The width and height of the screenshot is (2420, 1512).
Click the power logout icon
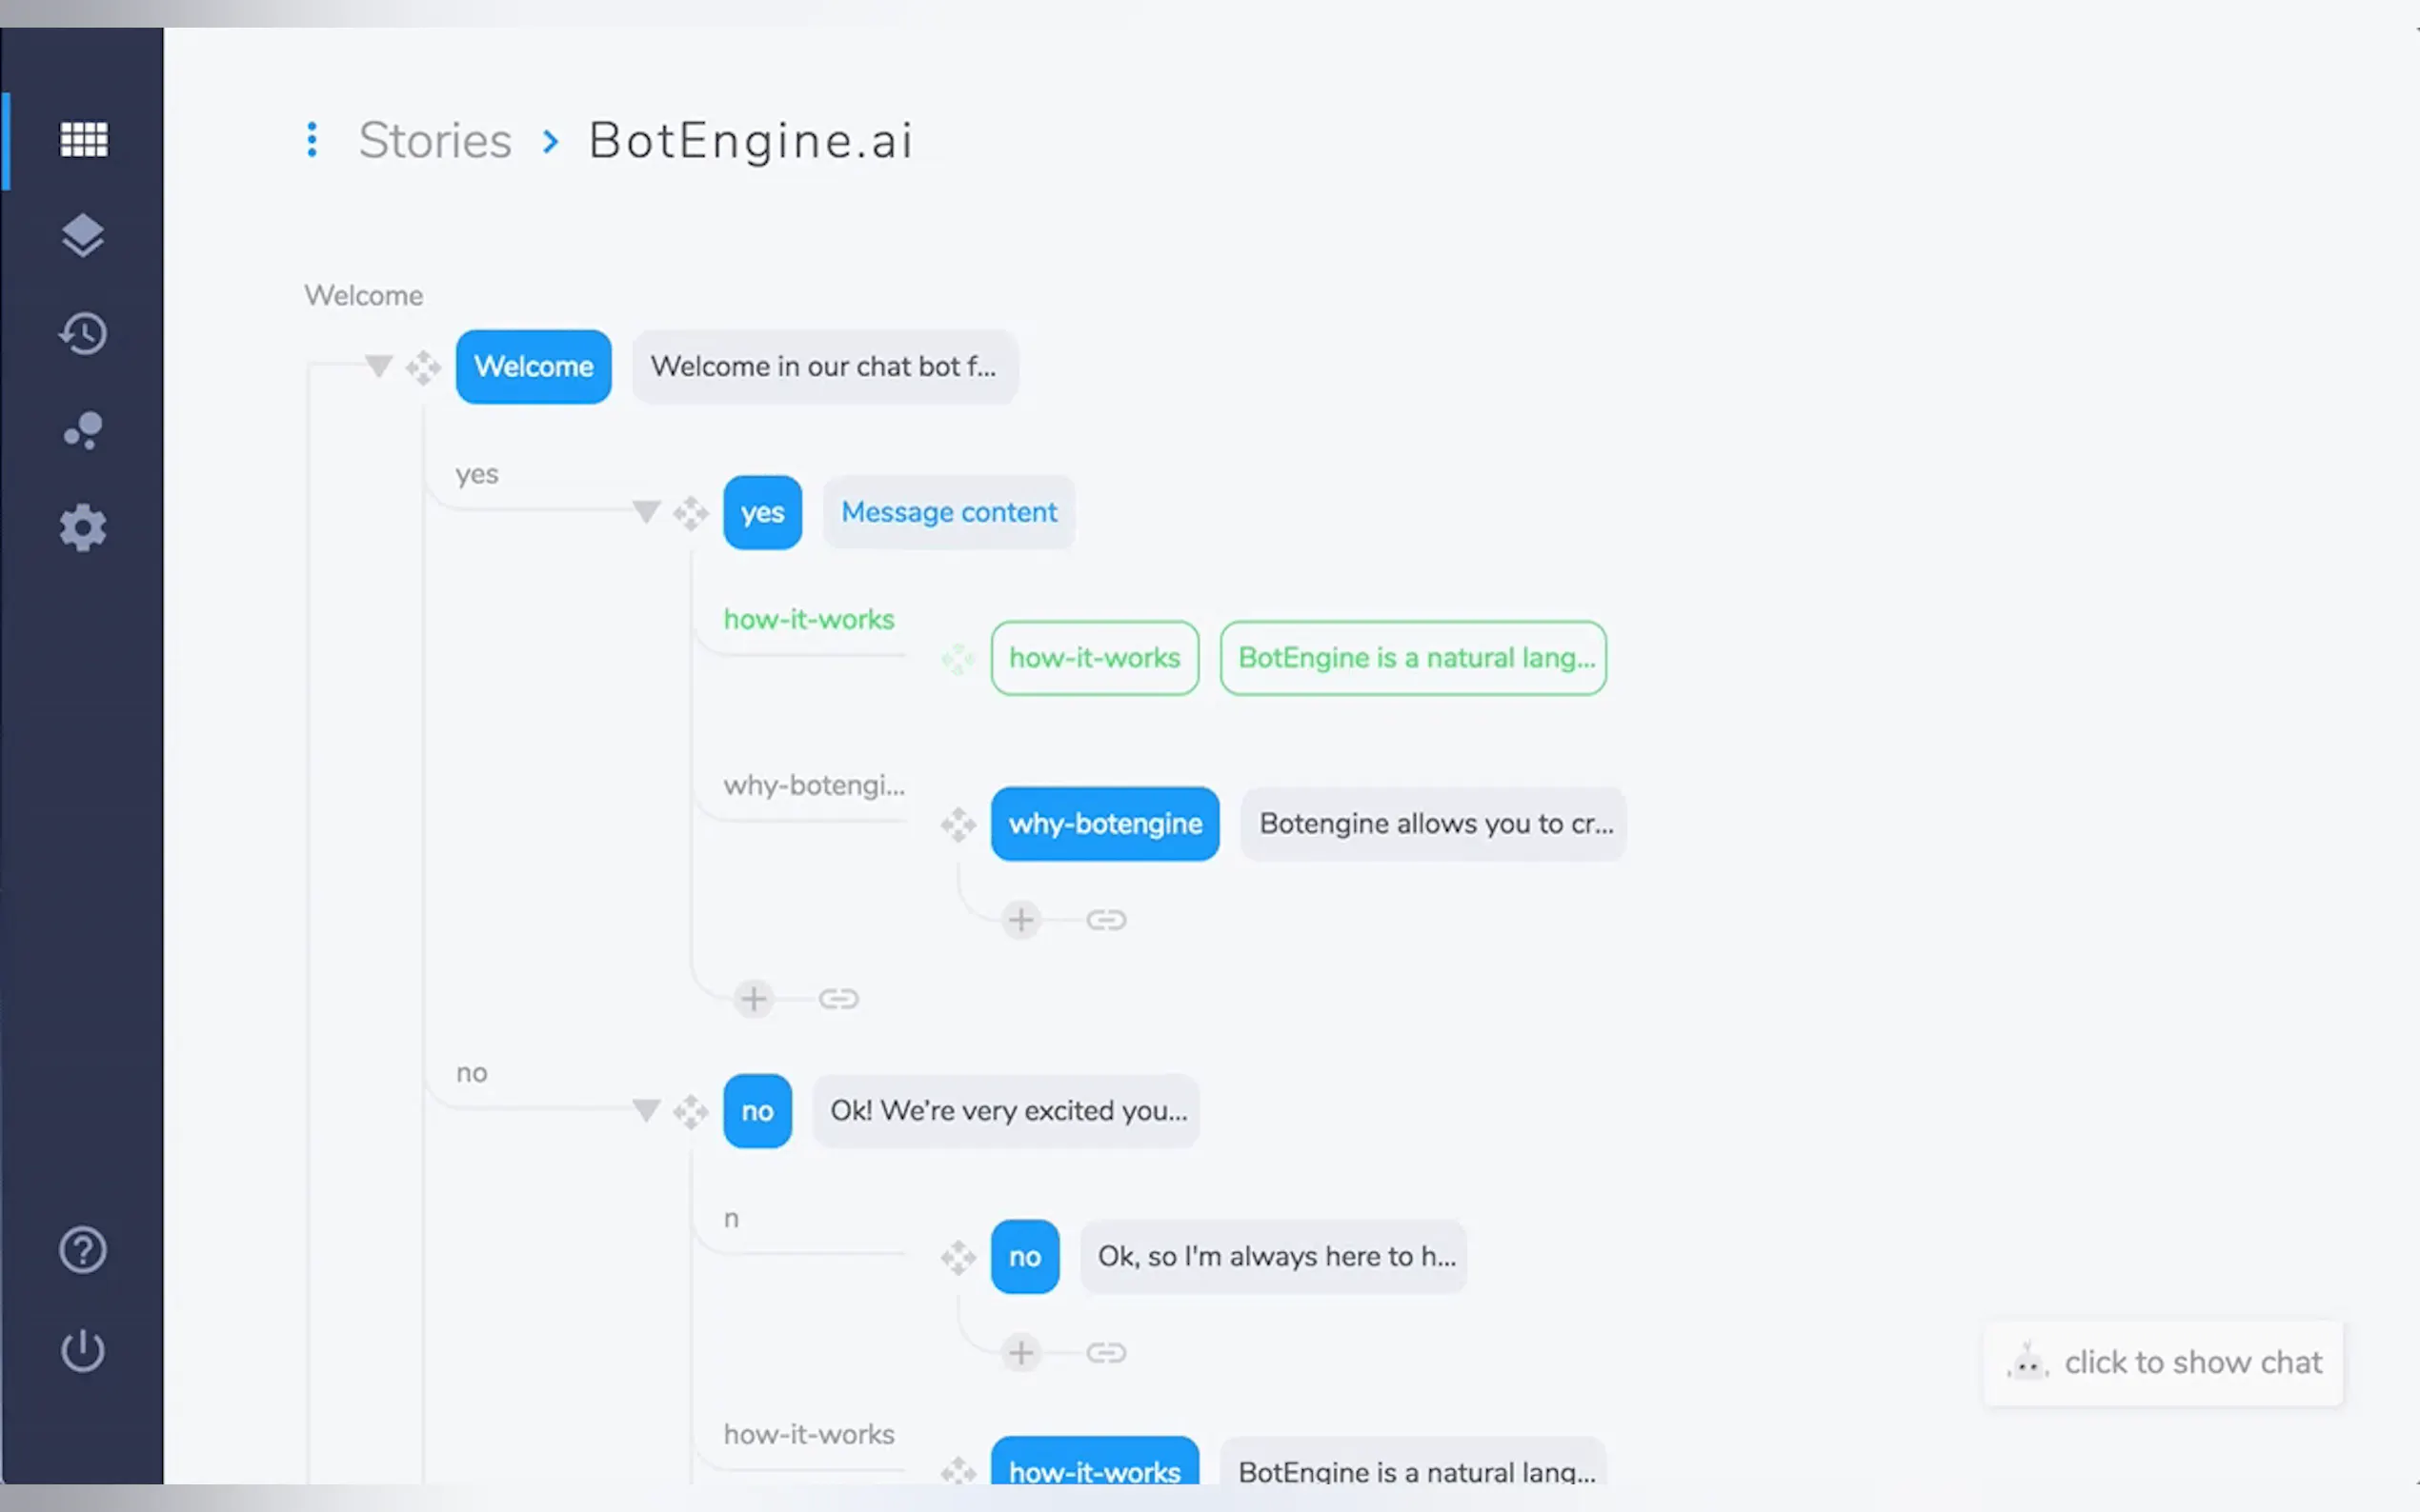(83, 1350)
